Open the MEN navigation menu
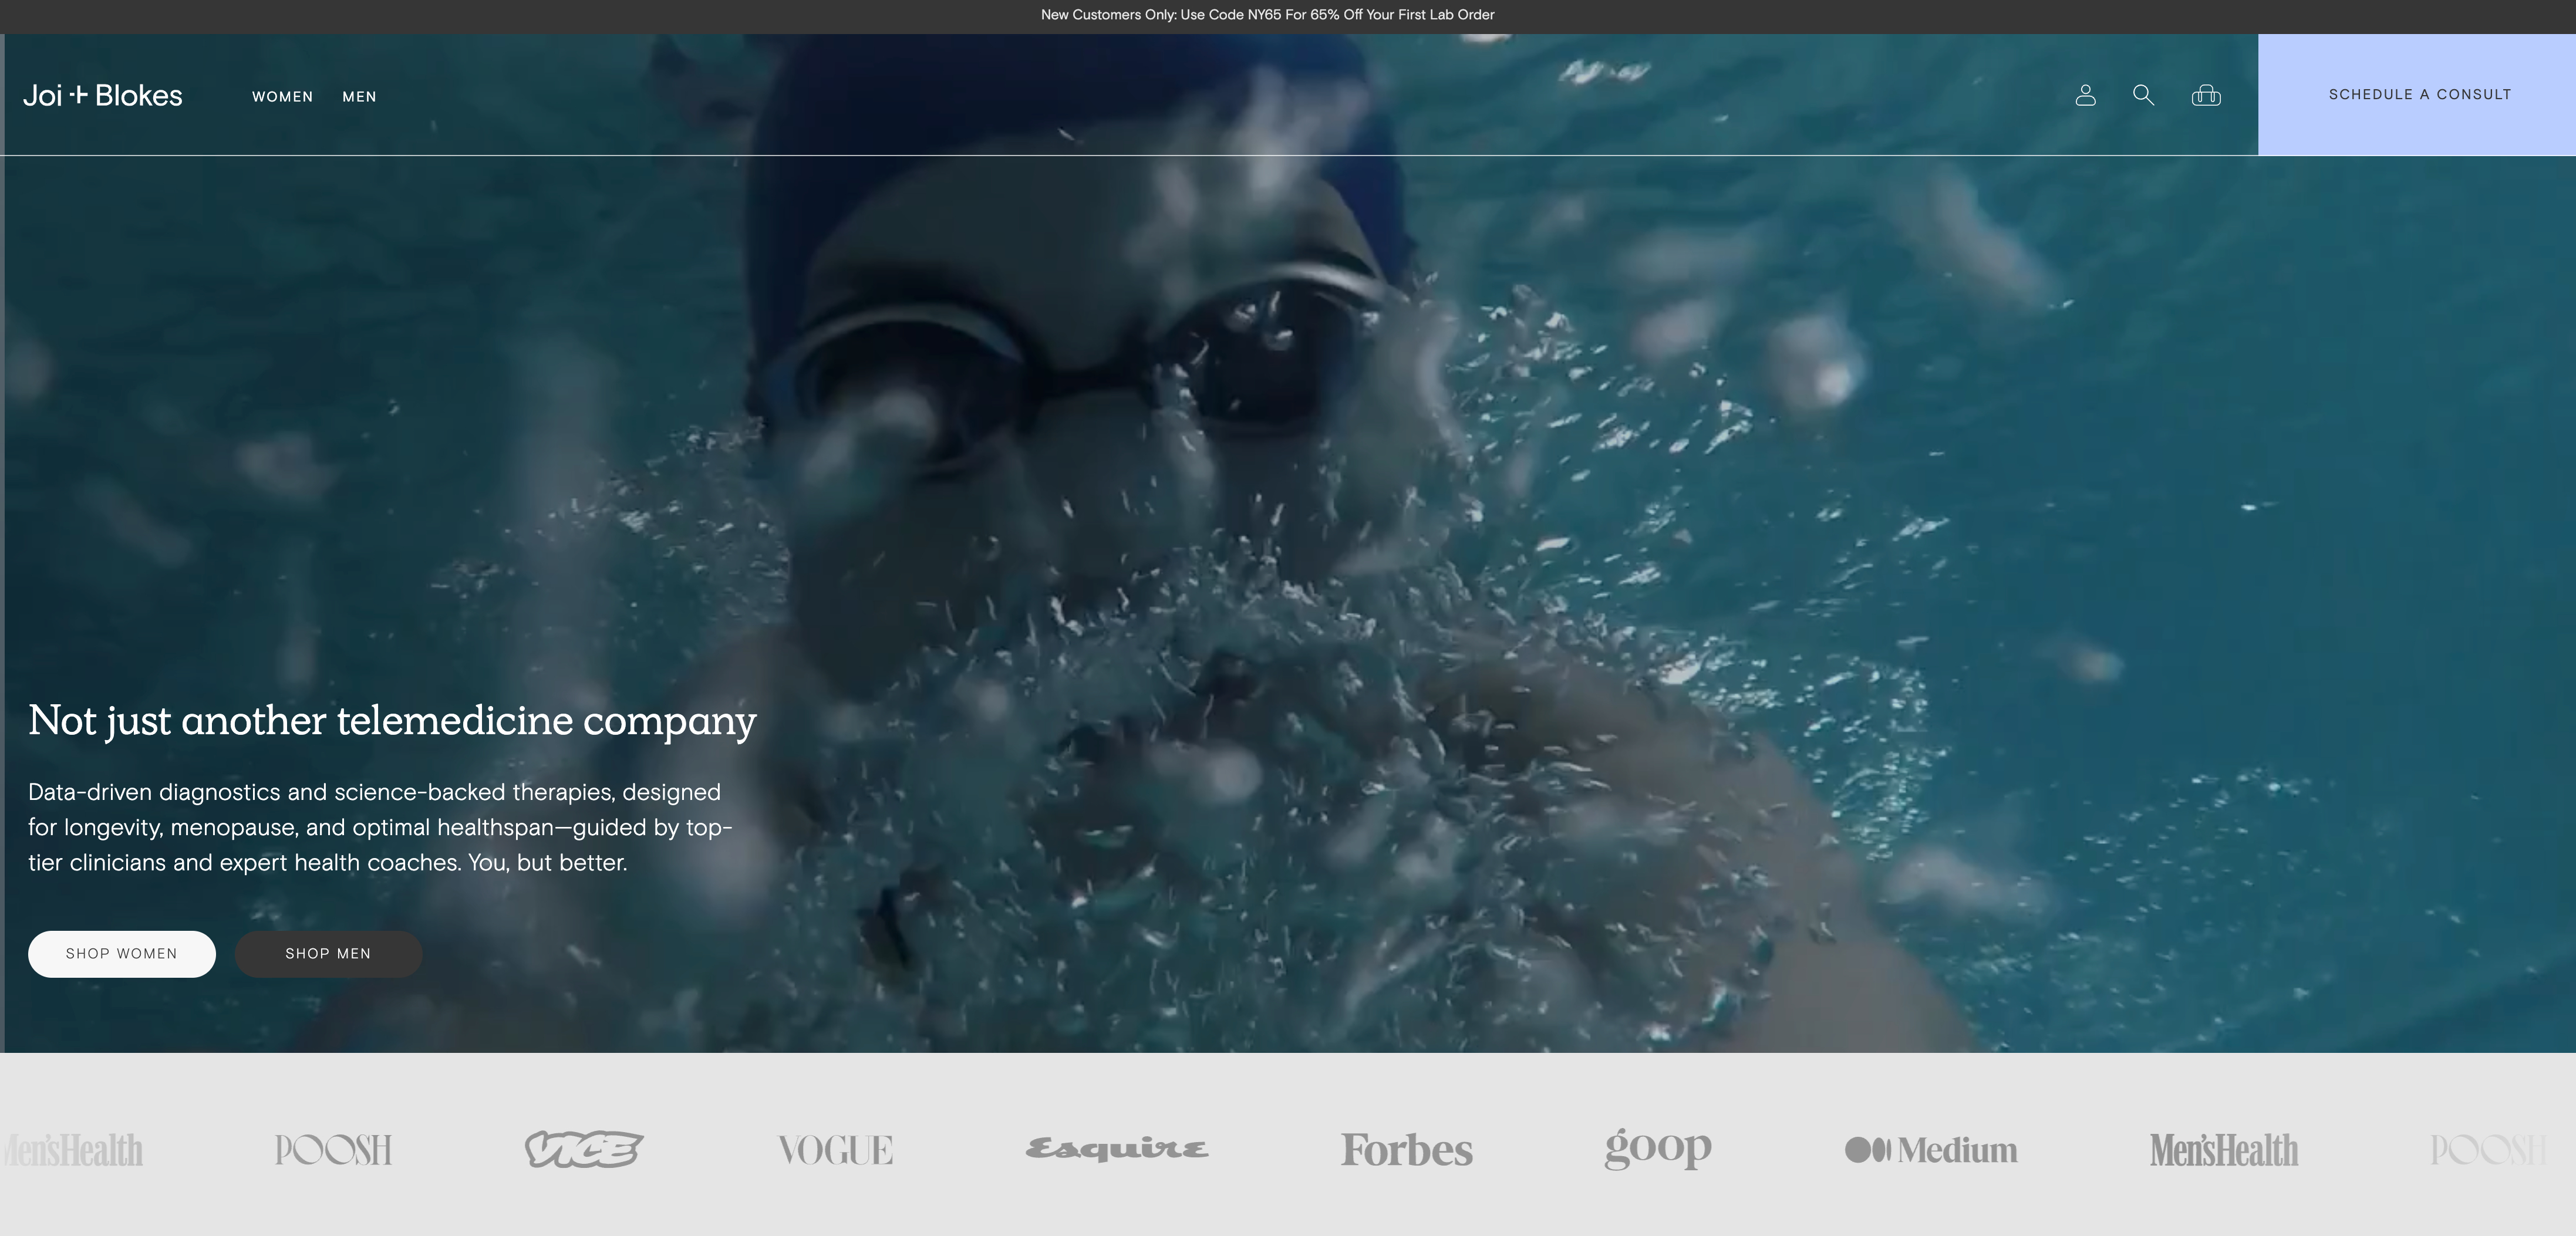Screen dimensions: 2576x1236 coord(360,97)
